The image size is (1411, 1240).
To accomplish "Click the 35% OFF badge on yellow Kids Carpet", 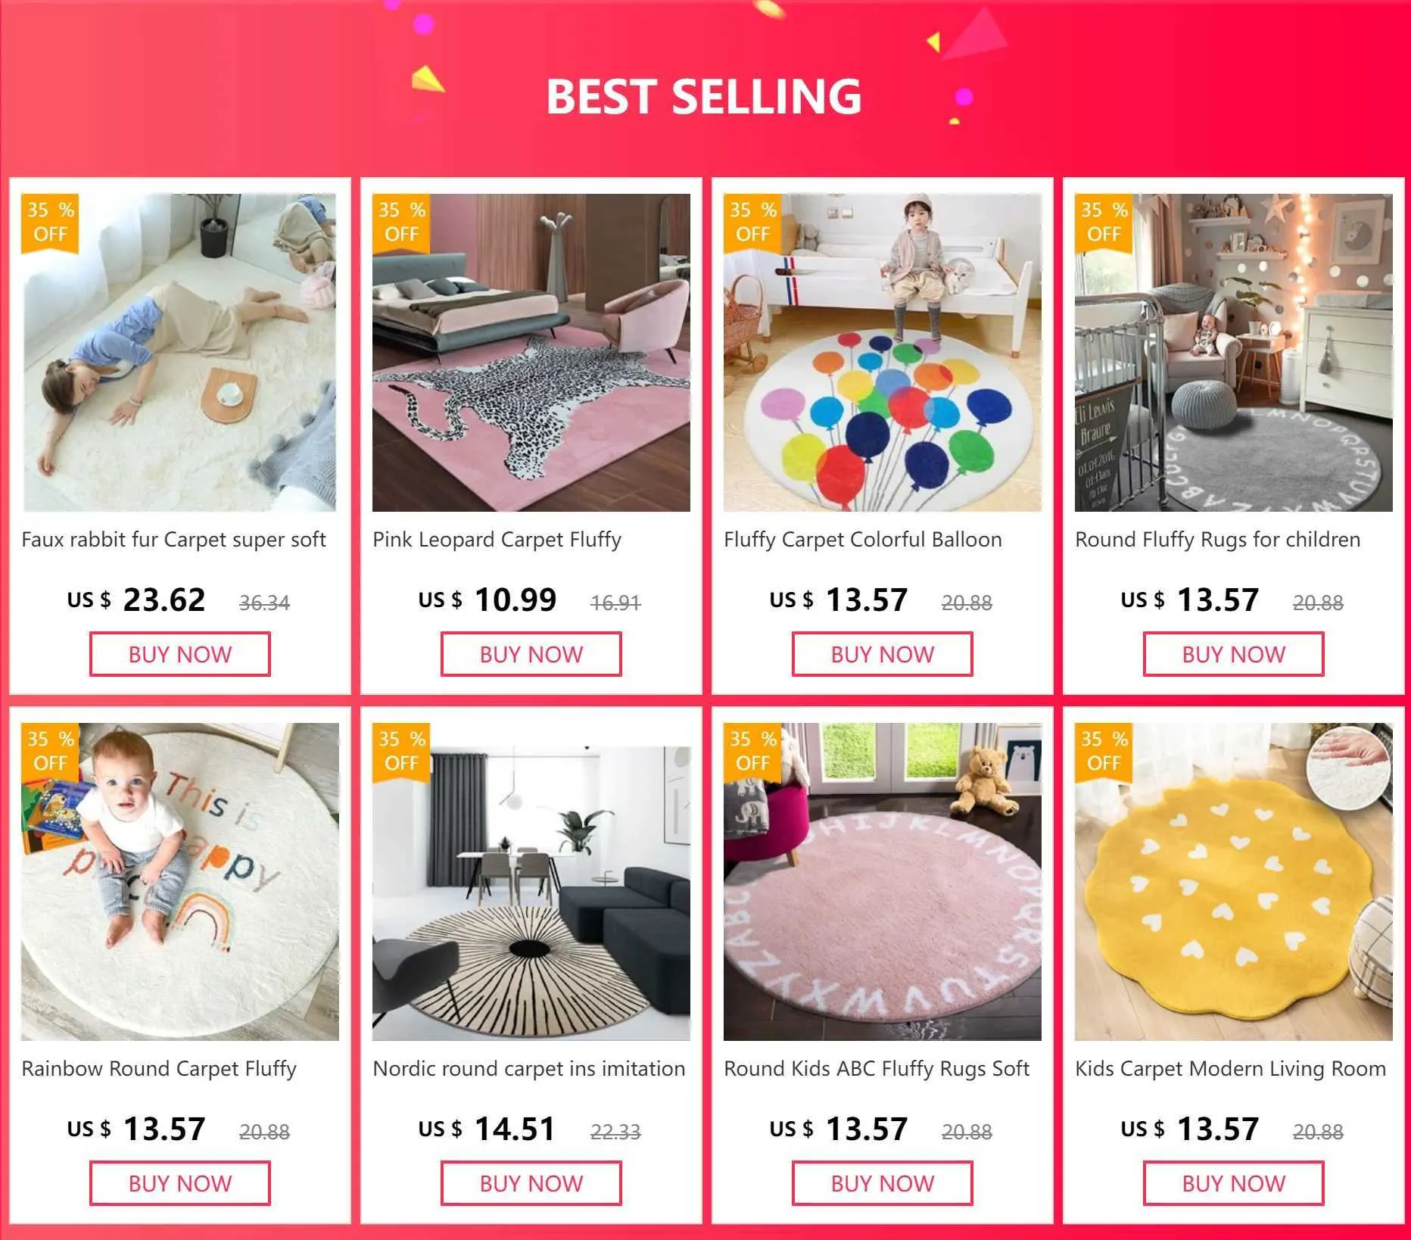I will point(1104,752).
